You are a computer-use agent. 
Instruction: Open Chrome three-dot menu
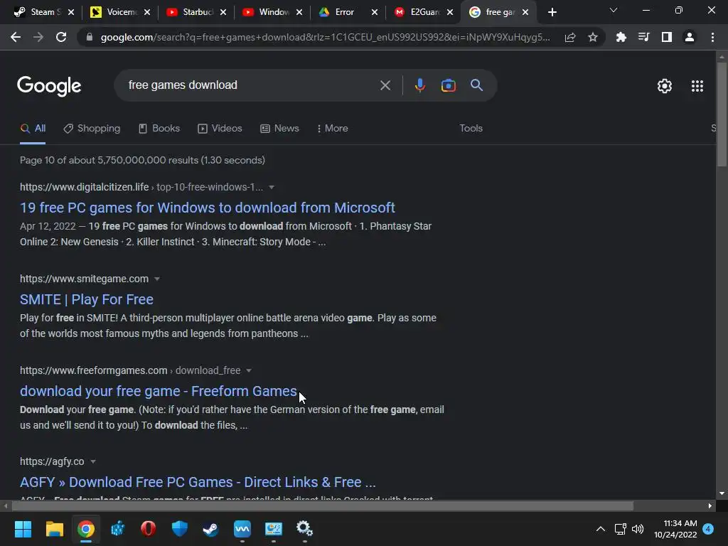coord(712,37)
